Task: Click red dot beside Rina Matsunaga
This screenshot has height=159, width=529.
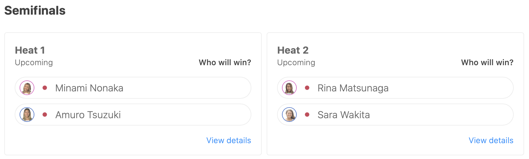Action: pos(307,88)
